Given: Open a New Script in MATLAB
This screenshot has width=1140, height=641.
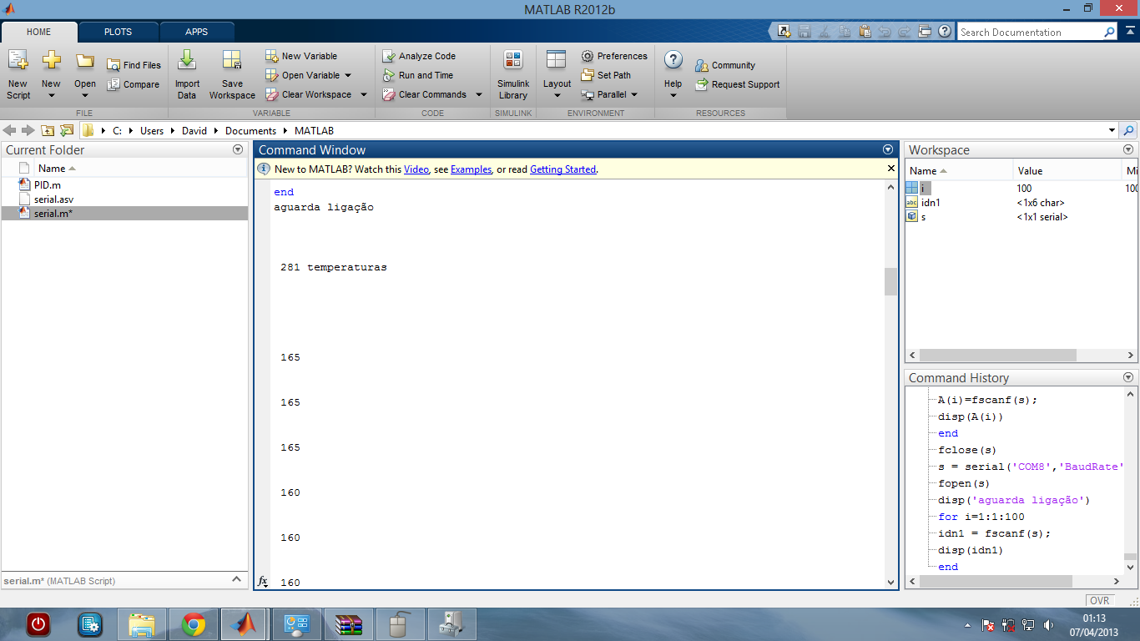Looking at the screenshot, I should [18, 73].
